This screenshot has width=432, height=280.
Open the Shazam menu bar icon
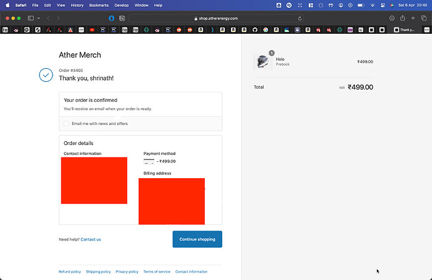click(x=289, y=5)
